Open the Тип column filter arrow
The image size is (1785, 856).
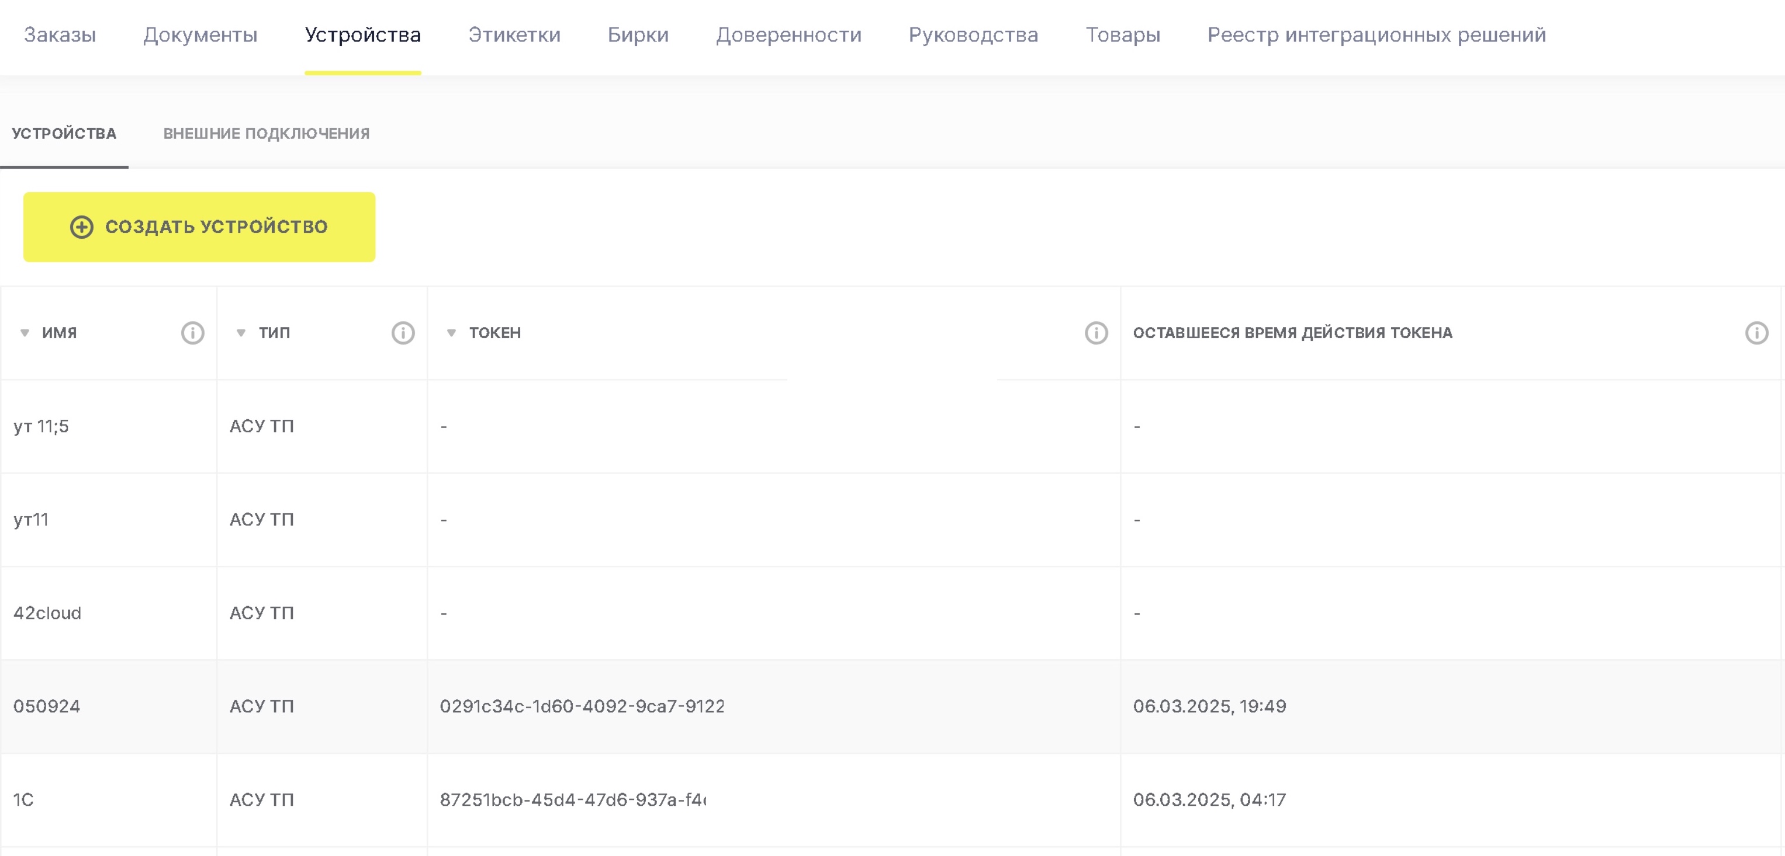(241, 333)
